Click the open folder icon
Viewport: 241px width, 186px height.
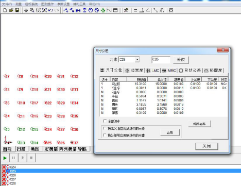[11, 10]
